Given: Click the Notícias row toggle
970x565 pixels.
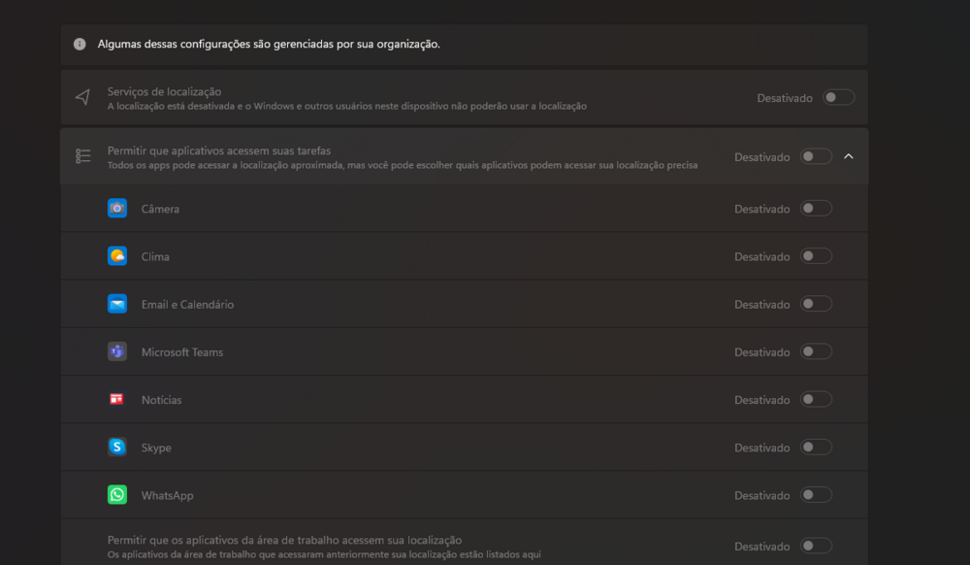Looking at the screenshot, I should [x=816, y=399].
